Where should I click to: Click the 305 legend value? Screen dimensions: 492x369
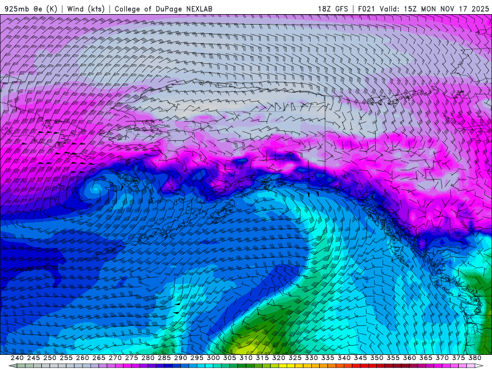229,358
